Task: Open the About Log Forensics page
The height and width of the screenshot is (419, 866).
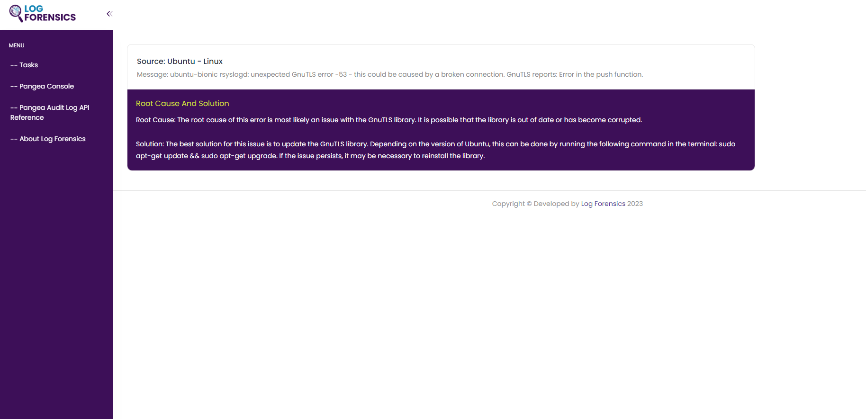Action: pyautogui.click(x=48, y=139)
